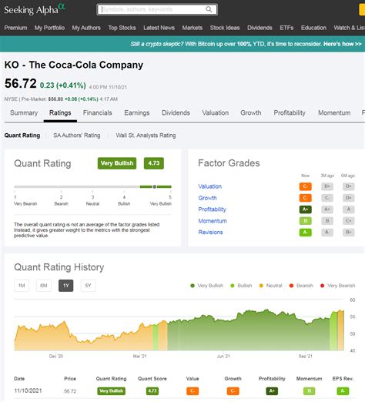The image size is (365, 402).
Task: Select the Momentum tab
Action: pos(334,112)
